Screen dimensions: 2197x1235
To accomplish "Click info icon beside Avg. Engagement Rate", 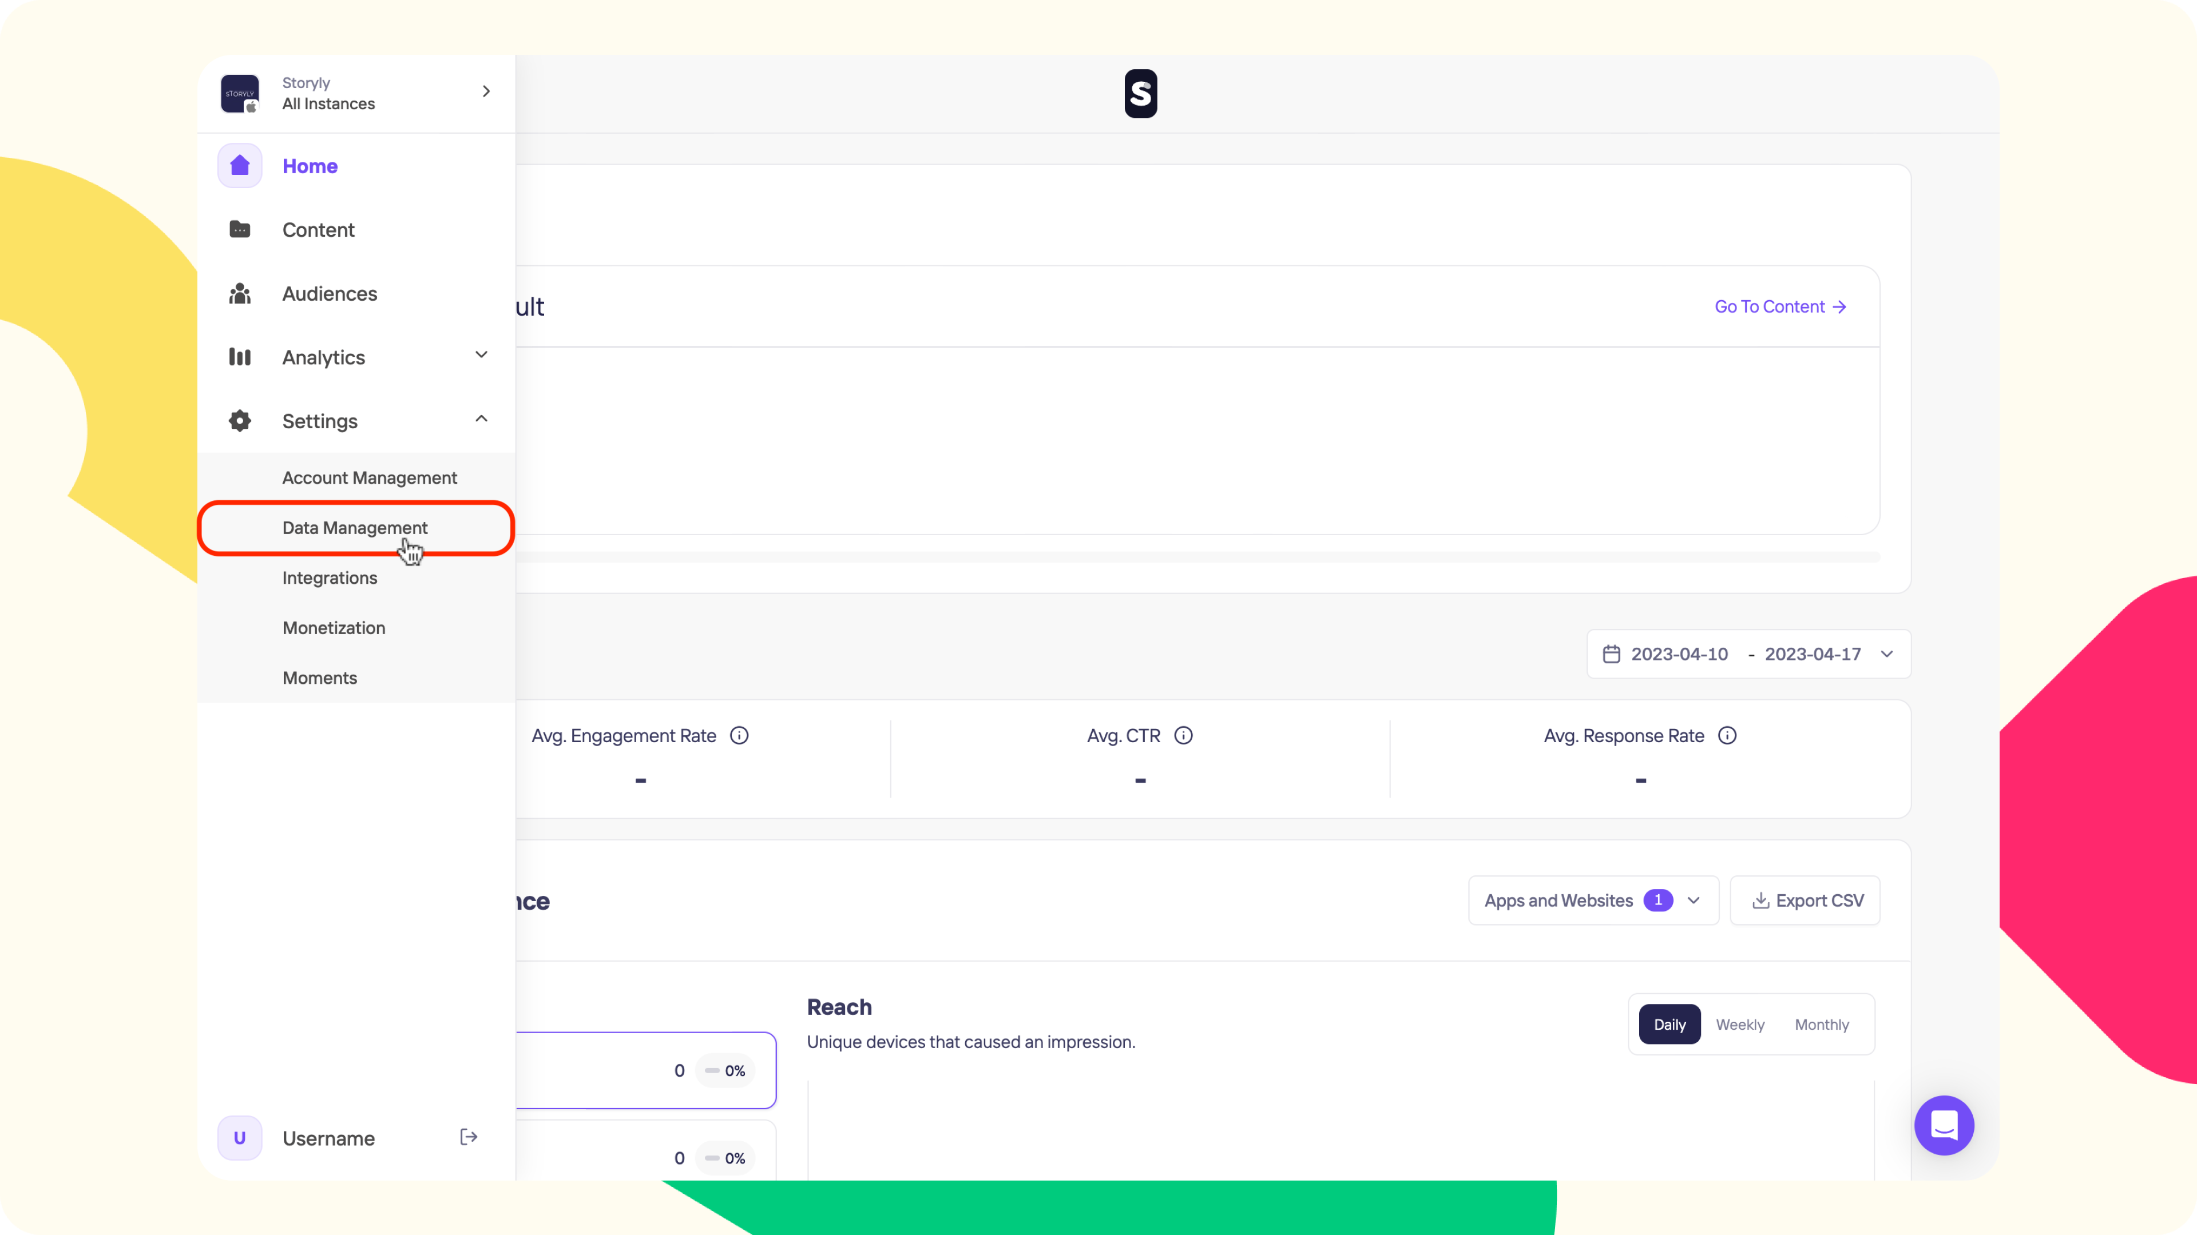I will click(x=739, y=735).
